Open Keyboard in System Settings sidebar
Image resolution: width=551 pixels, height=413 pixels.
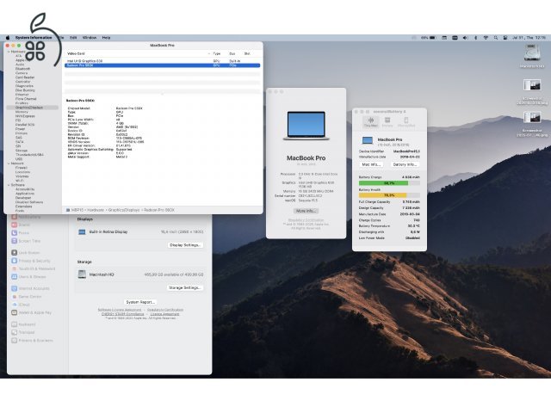click(23, 324)
